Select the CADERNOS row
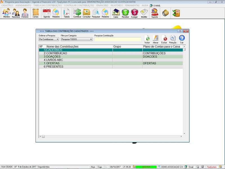Viewport: 225px width, 169px height. tap(111, 50)
